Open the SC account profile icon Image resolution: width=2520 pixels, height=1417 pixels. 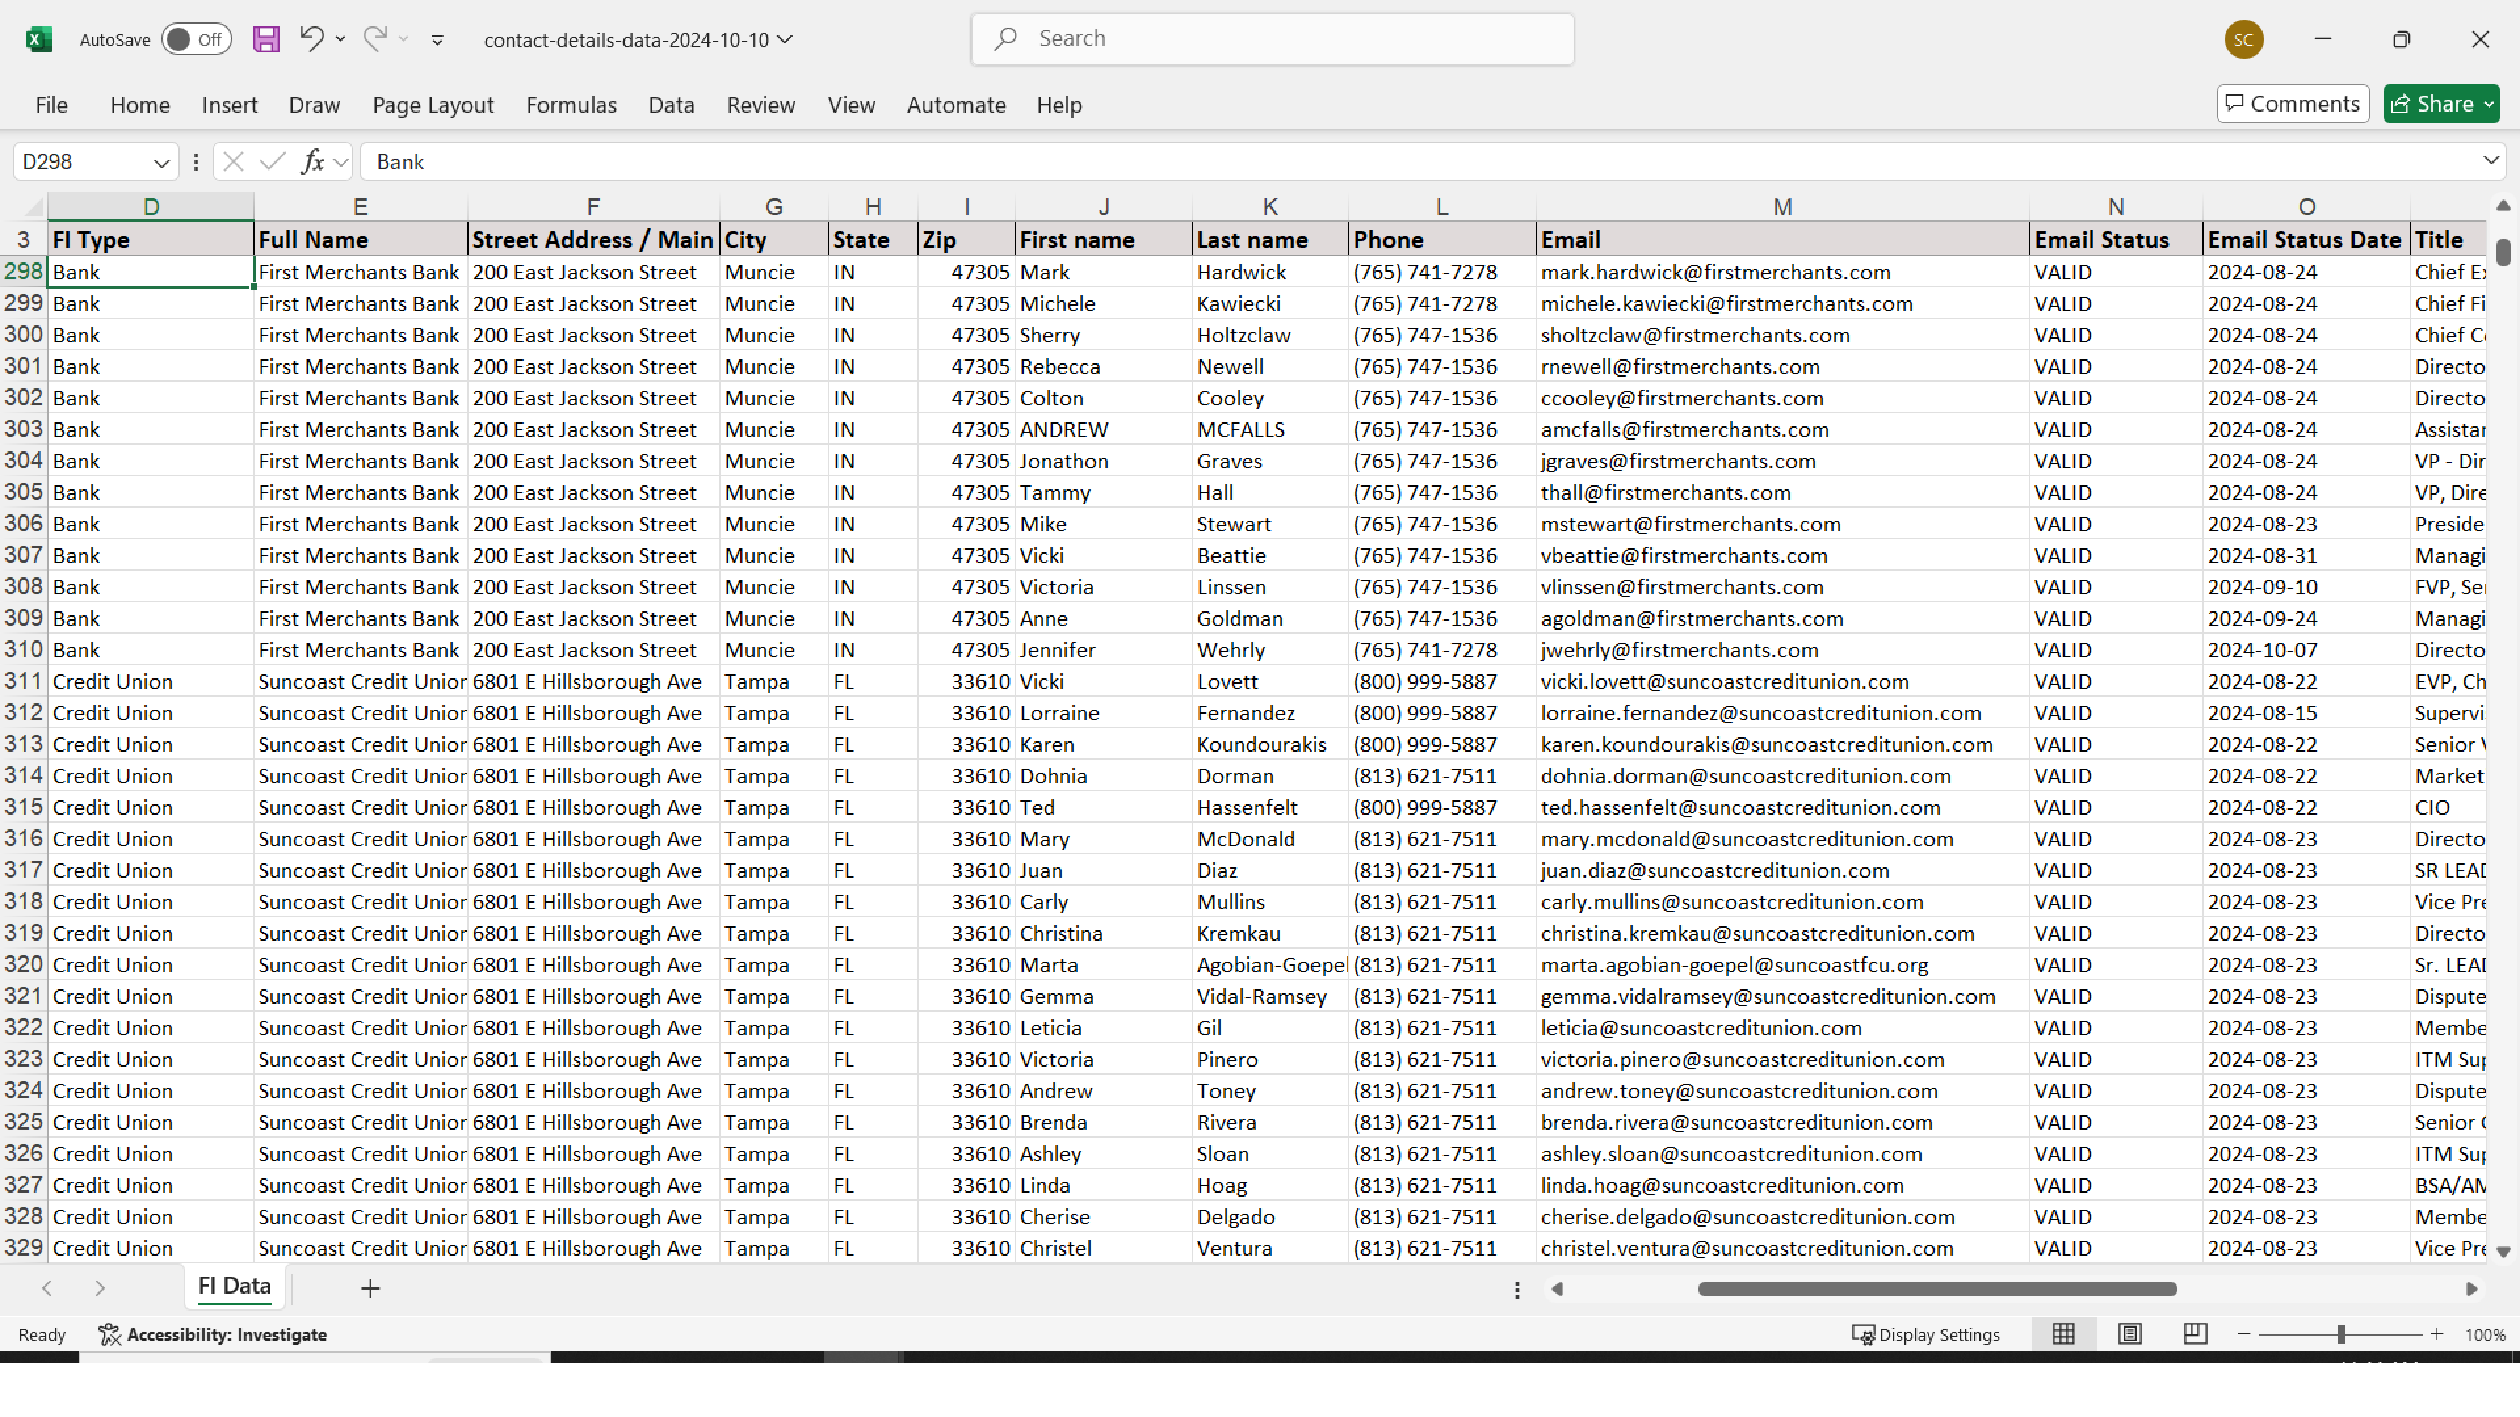(x=2243, y=40)
